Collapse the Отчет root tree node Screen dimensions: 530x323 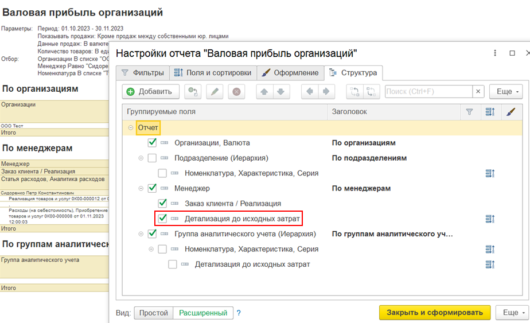click(x=130, y=128)
